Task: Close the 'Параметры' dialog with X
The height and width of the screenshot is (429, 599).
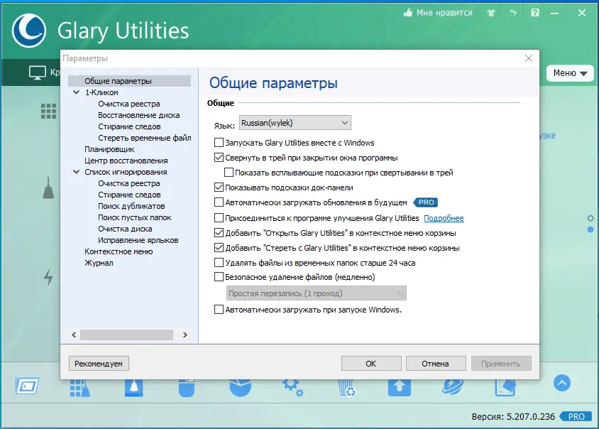Action: click(528, 58)
